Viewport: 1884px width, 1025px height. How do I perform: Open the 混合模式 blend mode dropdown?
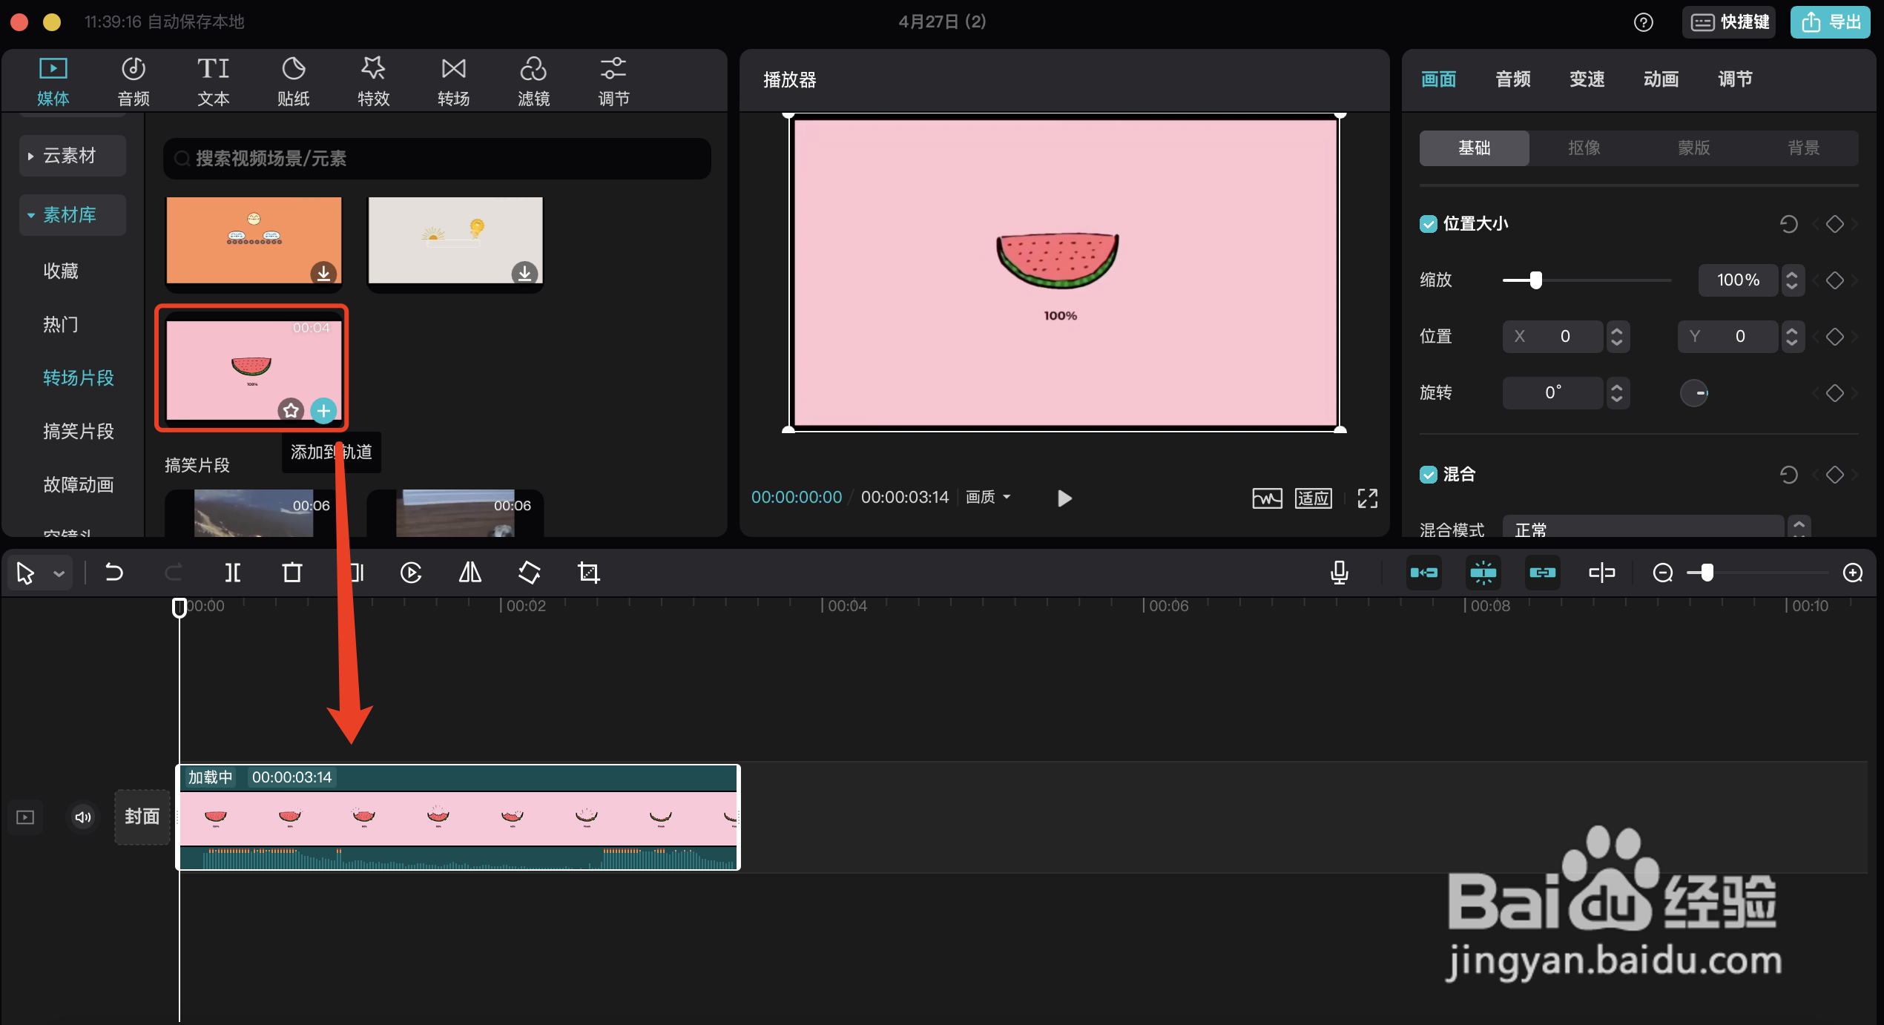(x=1643, y=528)
